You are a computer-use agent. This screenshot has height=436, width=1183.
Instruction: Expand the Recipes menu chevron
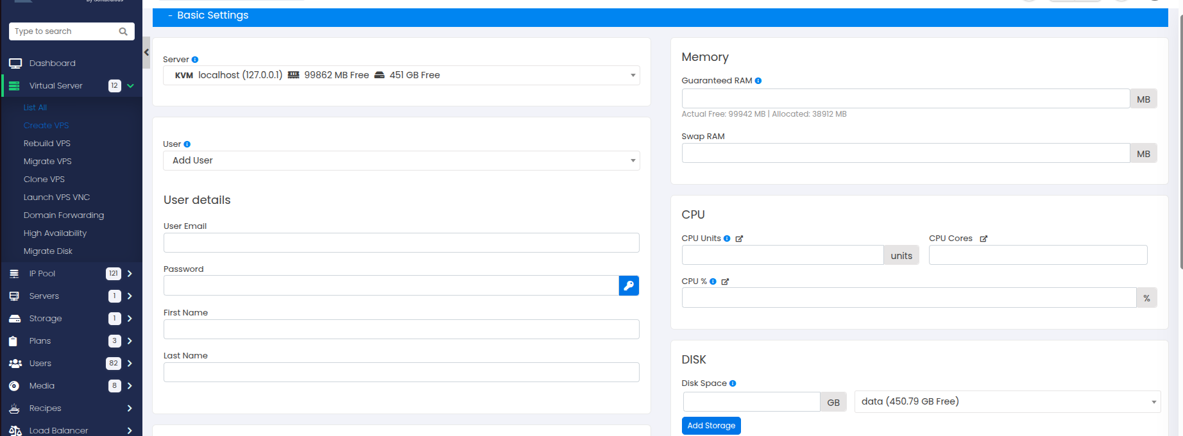pos(130,408)
